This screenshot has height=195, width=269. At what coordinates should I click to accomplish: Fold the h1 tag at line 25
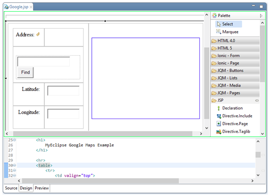pos(14,140)
